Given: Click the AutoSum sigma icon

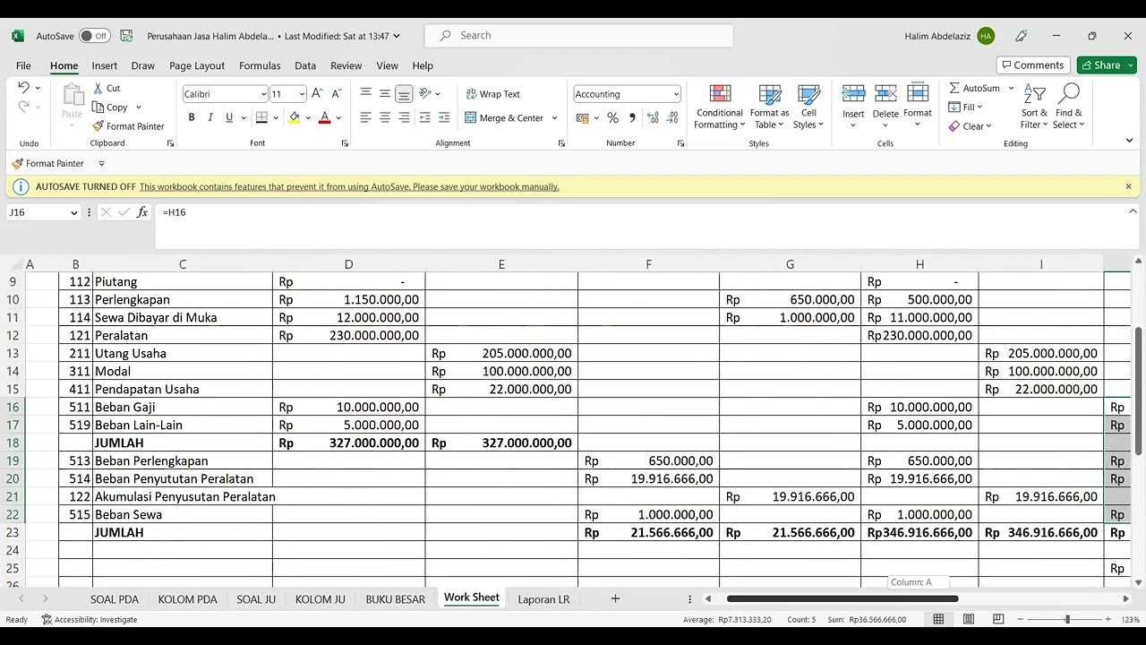Looking at the screenshot, I should (x=954, y=88).
